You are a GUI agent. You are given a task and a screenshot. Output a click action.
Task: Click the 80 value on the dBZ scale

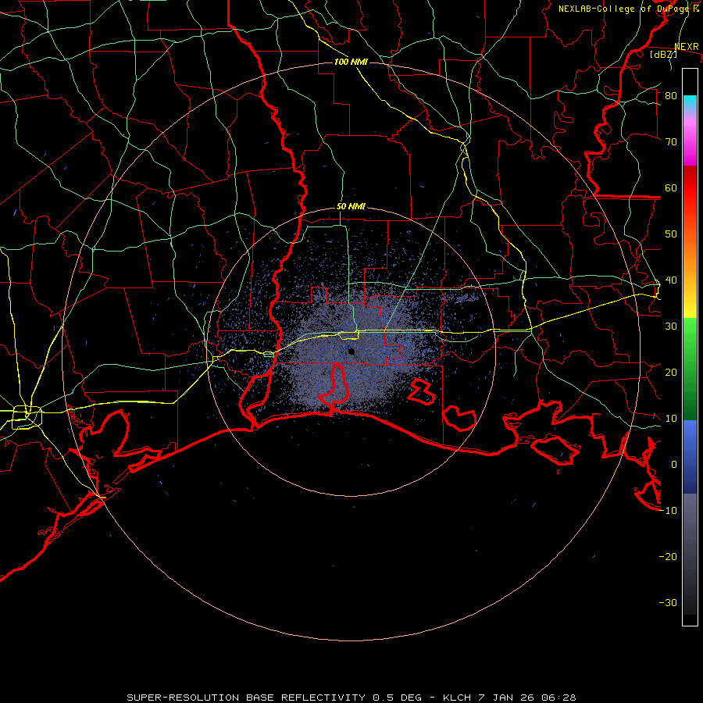point(671,95)
